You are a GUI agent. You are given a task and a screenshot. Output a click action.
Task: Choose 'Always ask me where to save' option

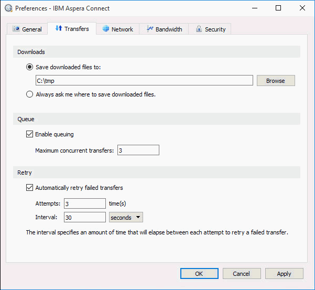[x=29, y=94]
